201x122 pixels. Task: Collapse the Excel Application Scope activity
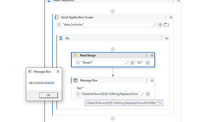pyautogui.click(x=171, y=17)
